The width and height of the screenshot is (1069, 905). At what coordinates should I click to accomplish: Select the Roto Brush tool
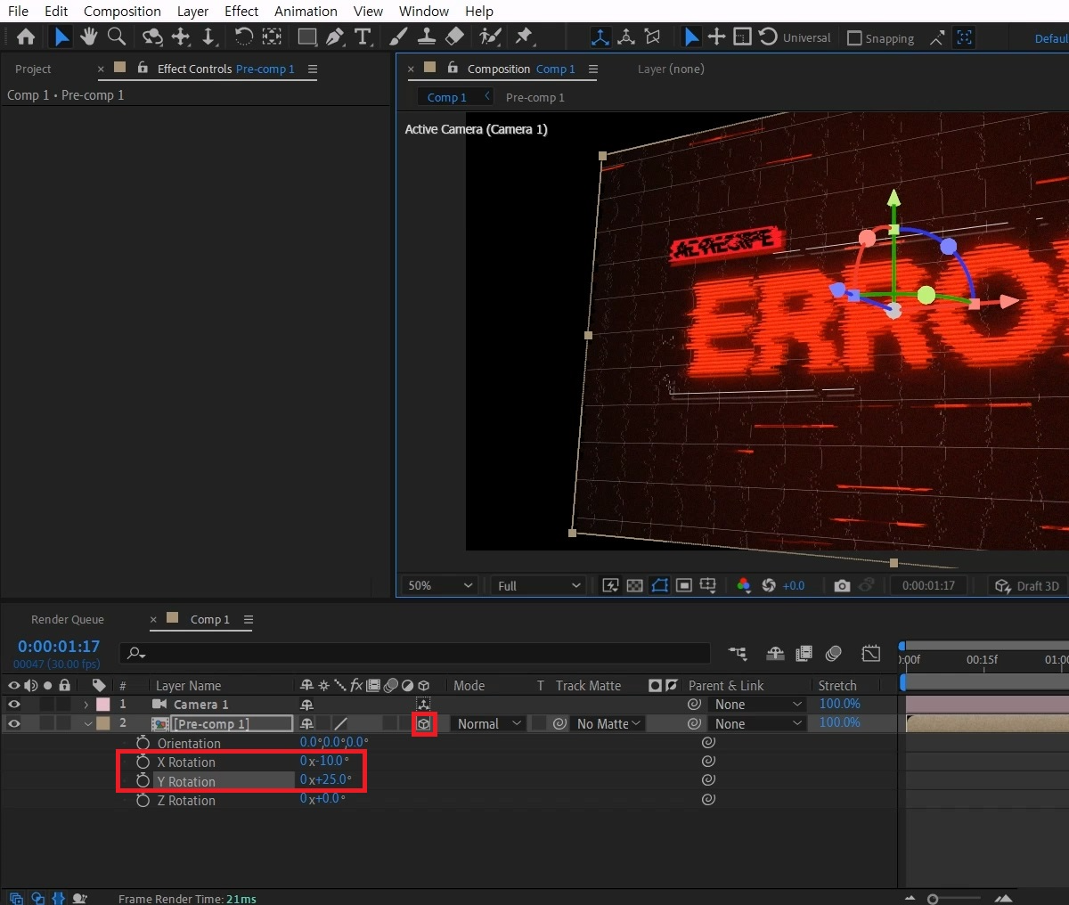(490, 37)
